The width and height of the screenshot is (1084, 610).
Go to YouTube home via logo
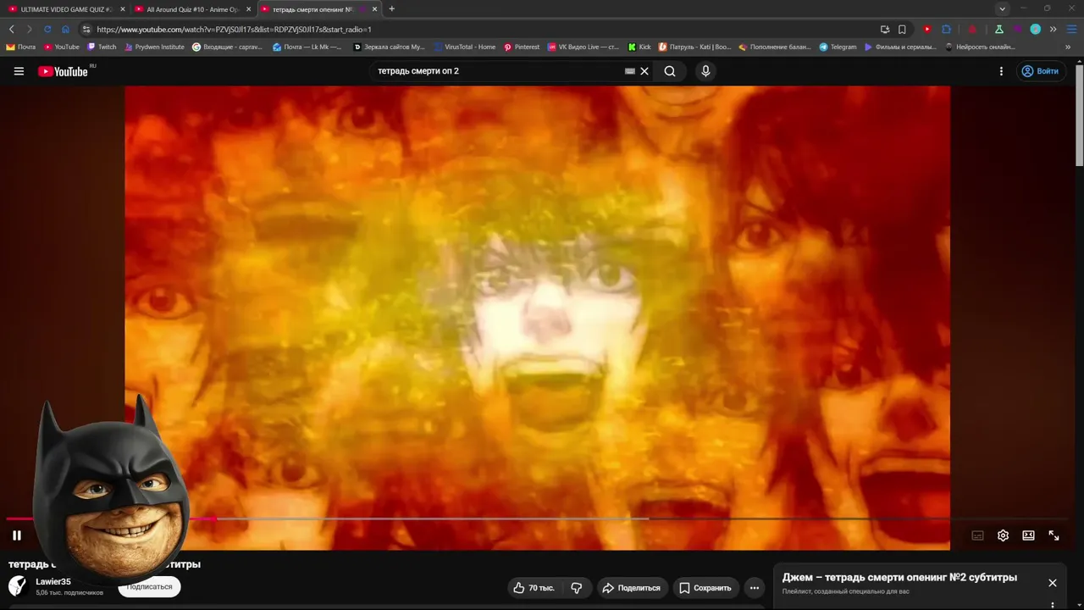(x=64, y=71)
